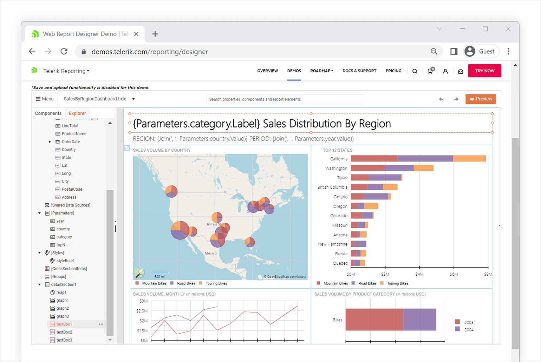Switch to the Components tab
Viewport: 541px width, 362px height.
click(48, 113)
